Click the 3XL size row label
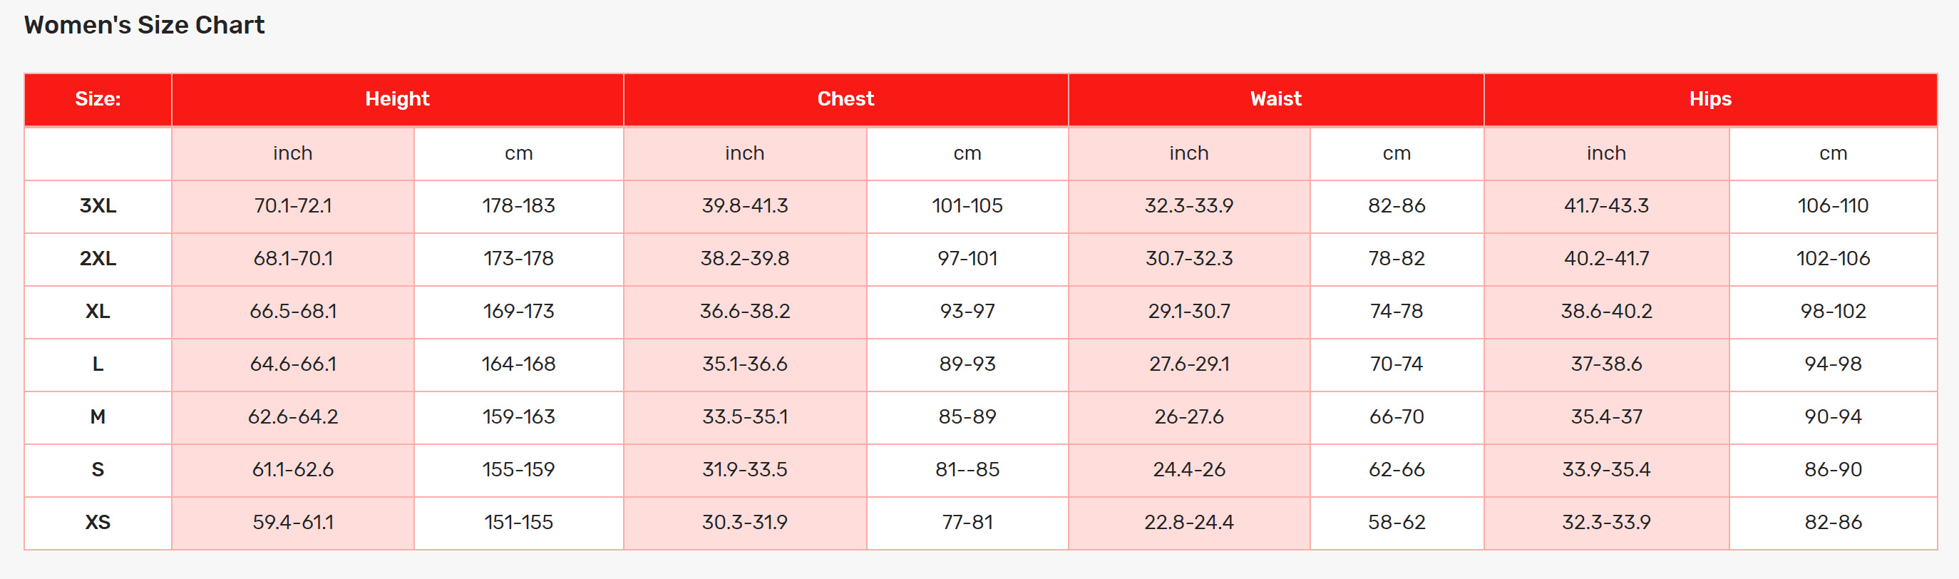 pyautogui.click(x=98, y=206)
